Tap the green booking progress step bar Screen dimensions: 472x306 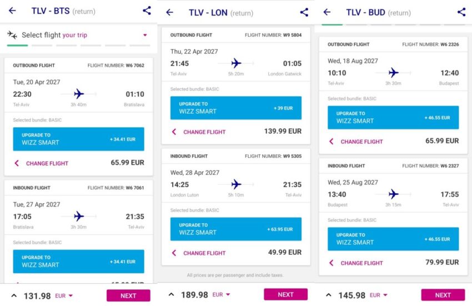[x=17, y=45]
